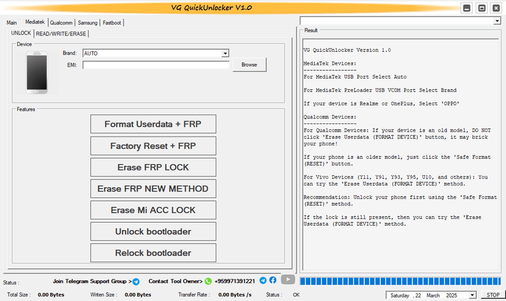Viewport: 506px width, 301px height.
Task: Open the Qualcomm tab
Action: tap(61, 23)
